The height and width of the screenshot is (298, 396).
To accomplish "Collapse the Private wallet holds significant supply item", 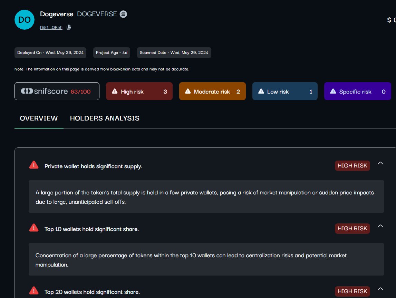I will (x=380, y=163).
